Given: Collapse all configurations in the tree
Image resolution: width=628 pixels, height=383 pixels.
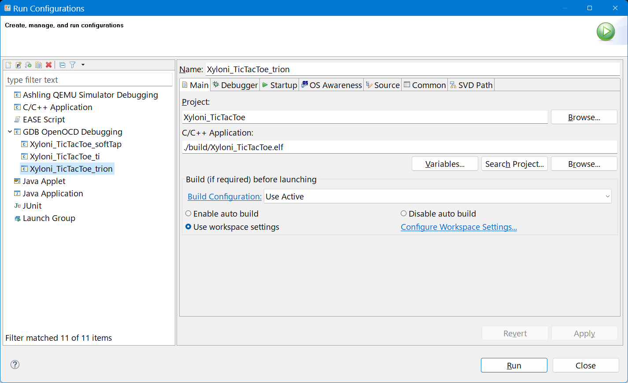Looking at the screenshot, I should 62,65.
